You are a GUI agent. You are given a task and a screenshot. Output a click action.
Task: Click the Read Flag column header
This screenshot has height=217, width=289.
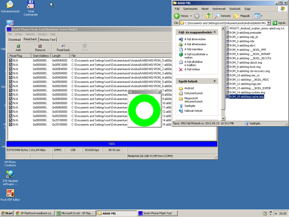pos(20,56)
